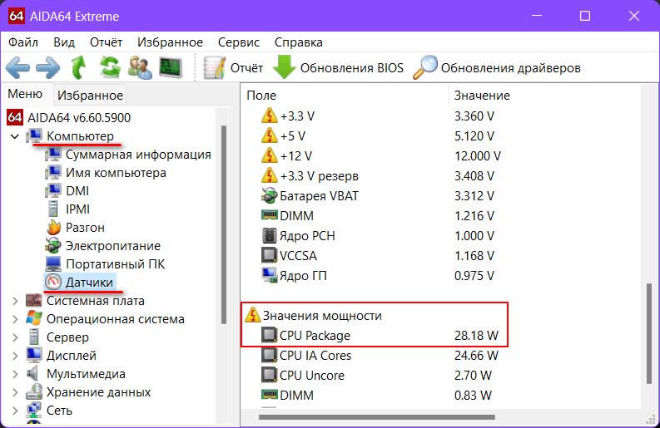
Task: Select the DIMM 1.216 V row
Action: click(x=377, y=216)
